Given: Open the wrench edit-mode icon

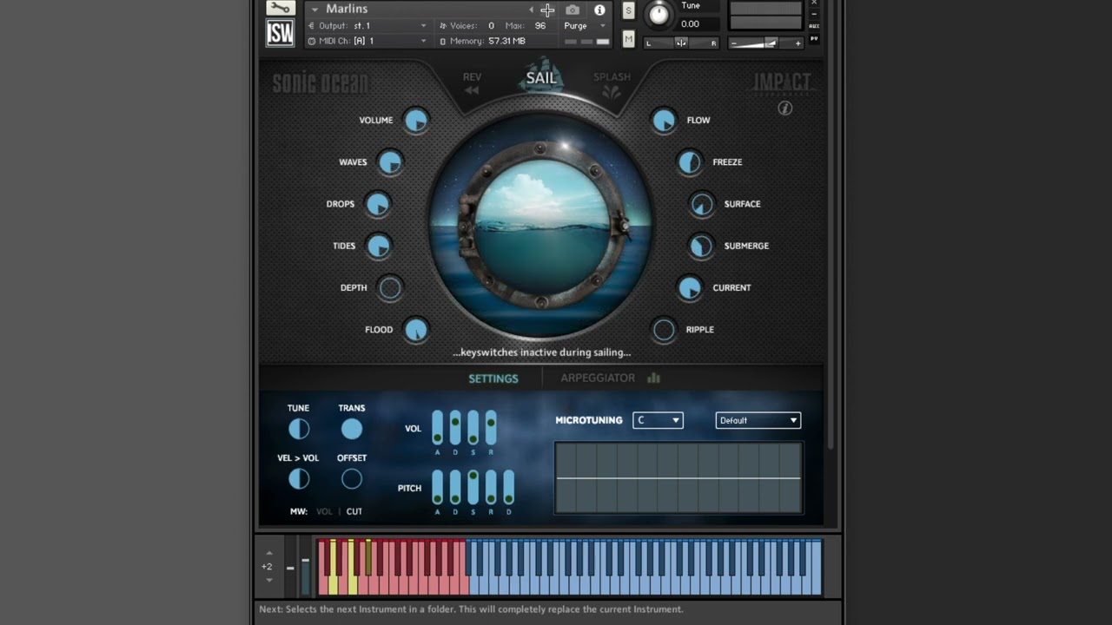Looking at the screenshot, I should coord(280,8).
